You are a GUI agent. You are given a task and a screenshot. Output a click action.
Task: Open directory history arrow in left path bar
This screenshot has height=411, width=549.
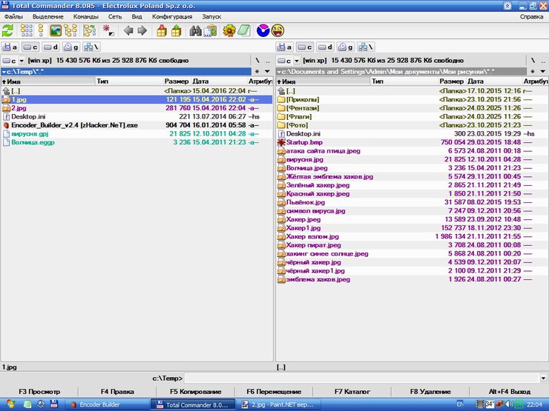(x=267, y=72)
